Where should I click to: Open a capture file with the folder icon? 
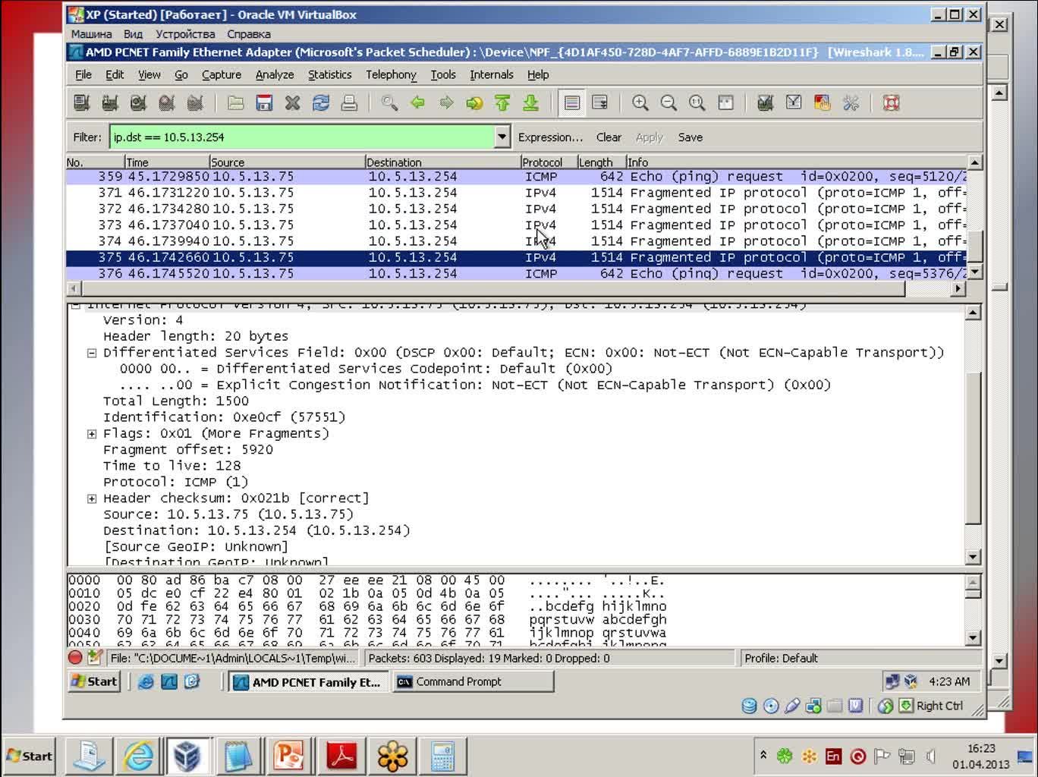[235, 103]
